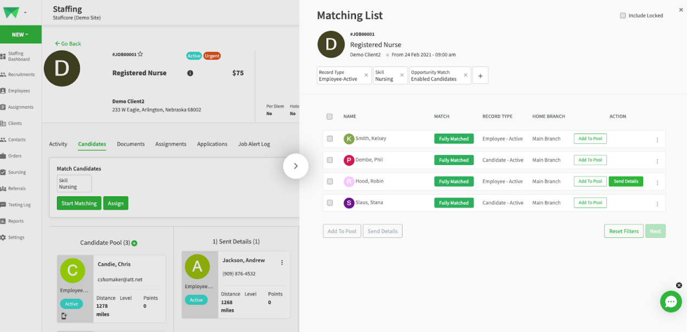
Task: Tick the select-all checkbox in table header
Action: click(x=330, y=117)
